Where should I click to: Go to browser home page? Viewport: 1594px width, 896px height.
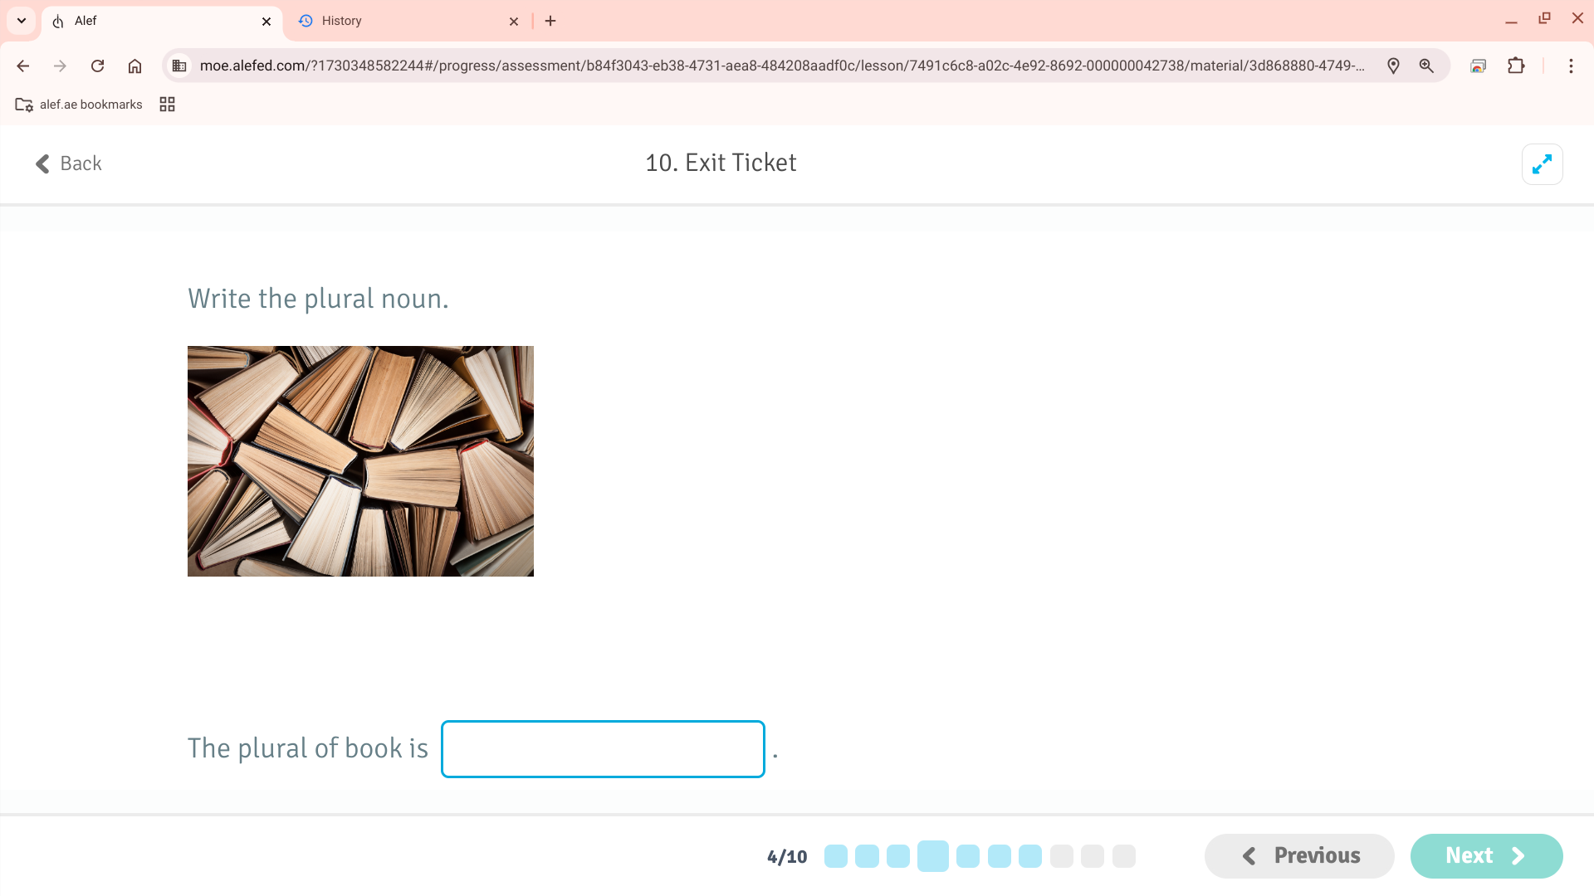tap(134, 66)
